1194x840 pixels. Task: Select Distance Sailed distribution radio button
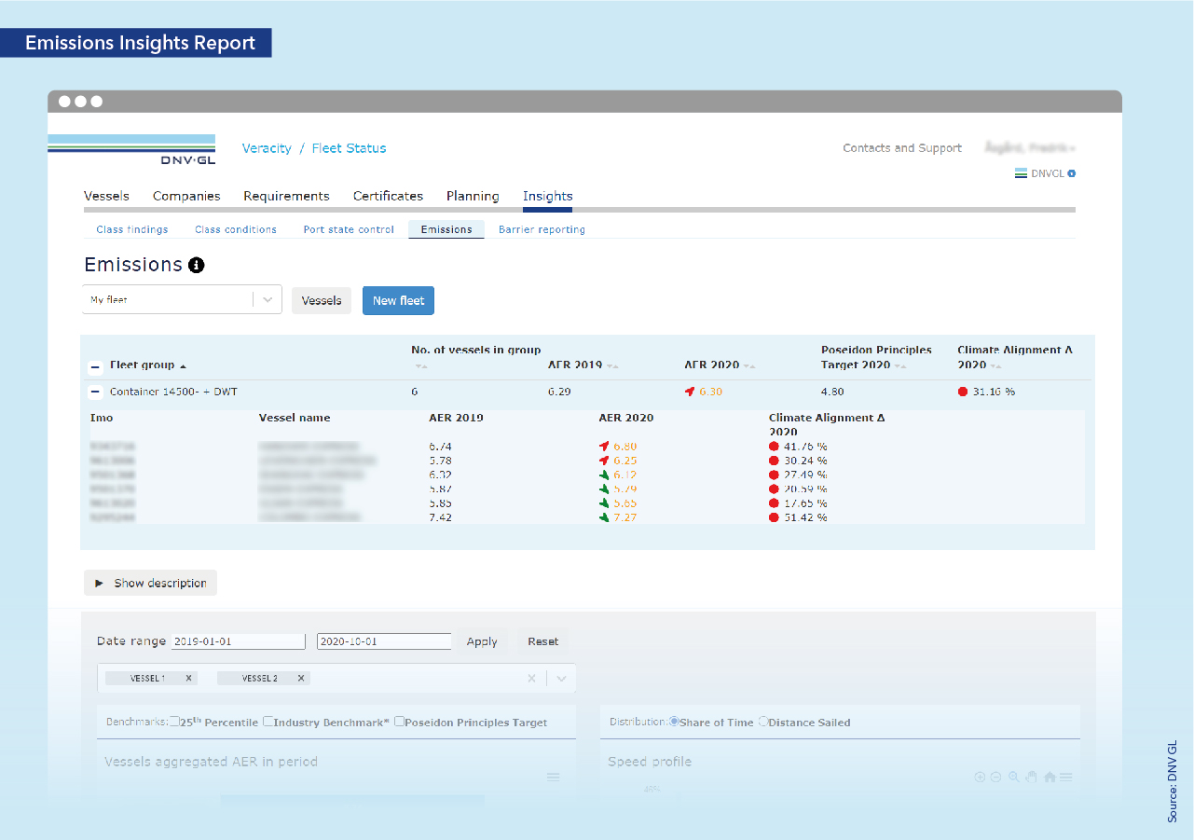coord(764,722)
